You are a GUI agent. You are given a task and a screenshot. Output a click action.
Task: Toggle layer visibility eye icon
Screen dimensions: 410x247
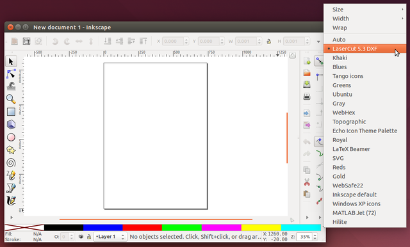click(x=81, y=237)
